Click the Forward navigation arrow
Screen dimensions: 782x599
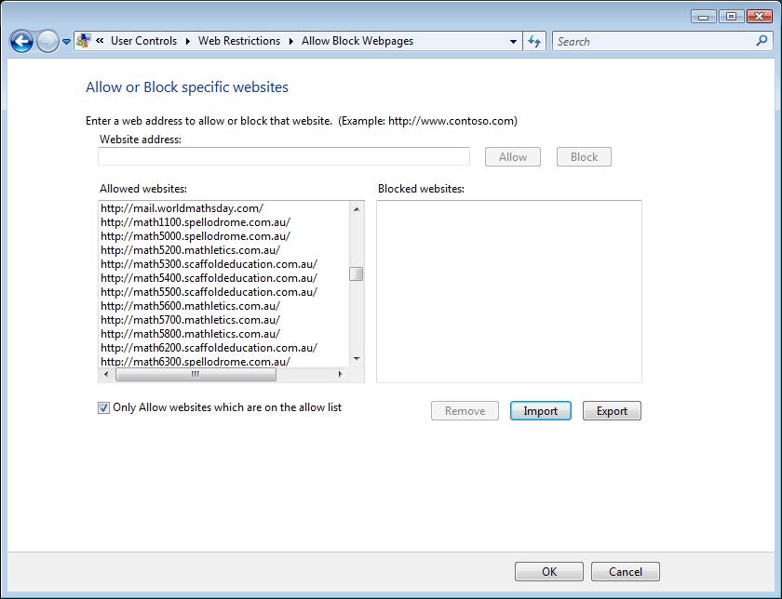click(x=47, y=41)
